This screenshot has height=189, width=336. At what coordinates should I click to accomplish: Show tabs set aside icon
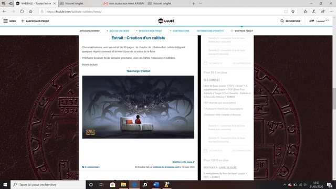click(x=4, y=4)
